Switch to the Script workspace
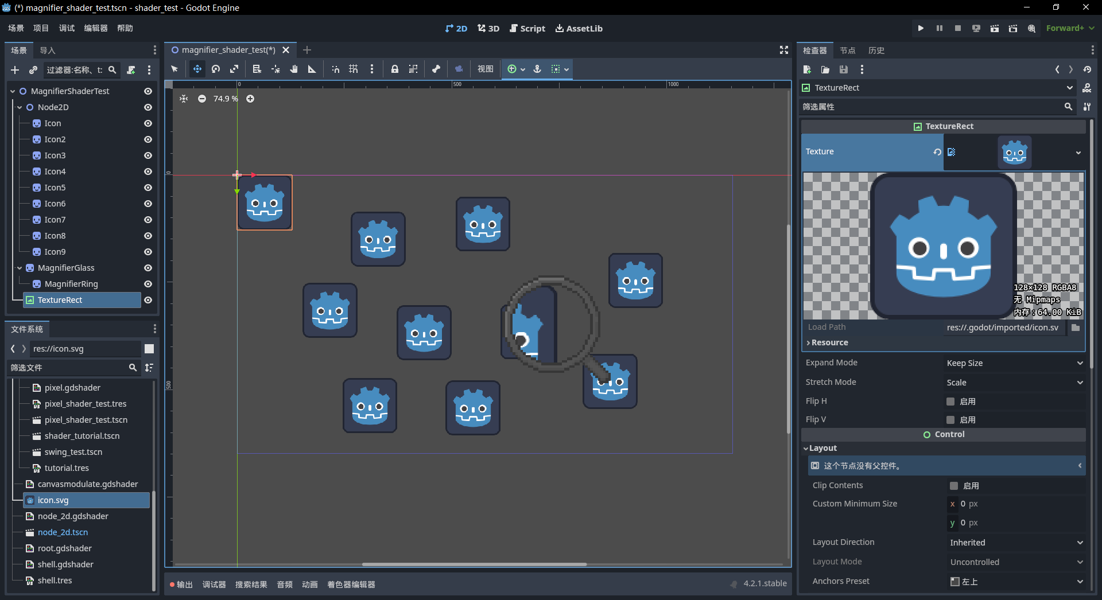Image resolution: width=1102 pixels, height=600 pixels. [x=527, y=29]
